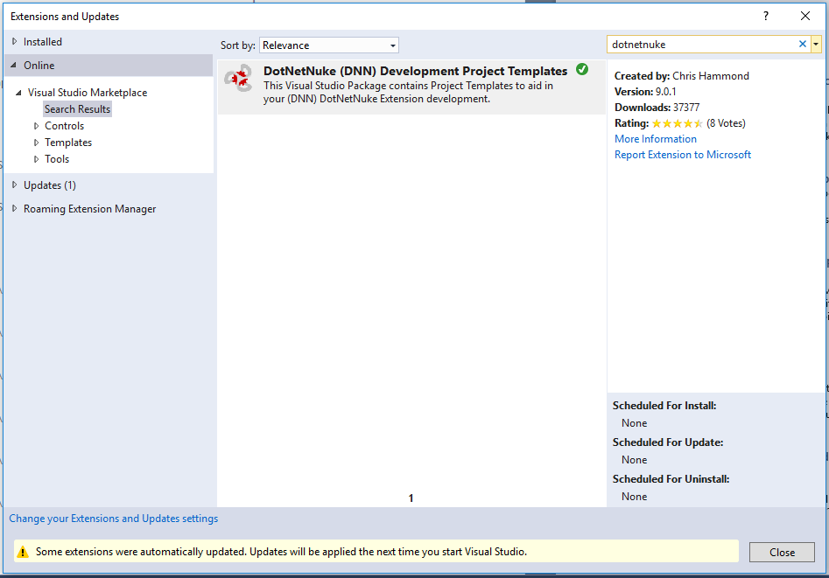
Task: Click Scheduled For Uninstall heading
Action: click(671, 479)
